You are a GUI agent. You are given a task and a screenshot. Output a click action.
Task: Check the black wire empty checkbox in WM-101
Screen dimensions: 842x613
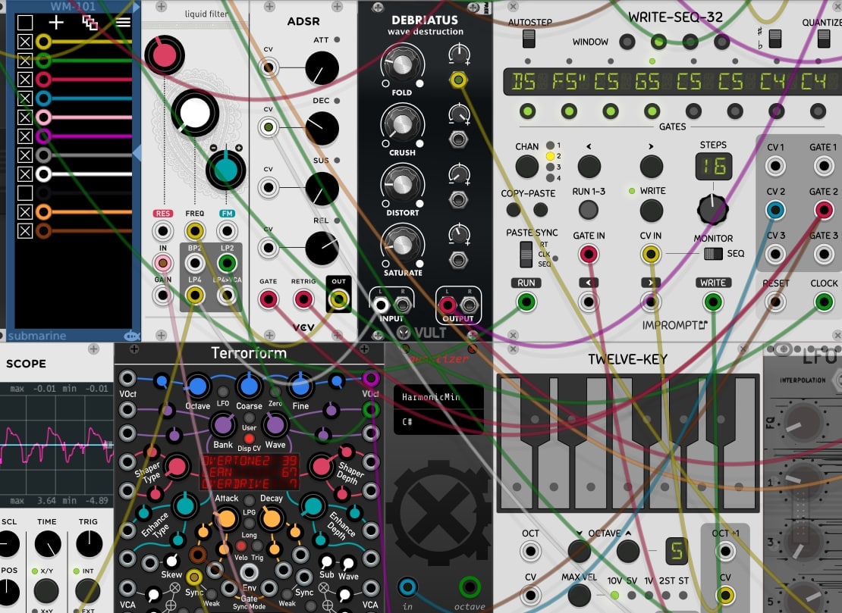pos(25,192)
